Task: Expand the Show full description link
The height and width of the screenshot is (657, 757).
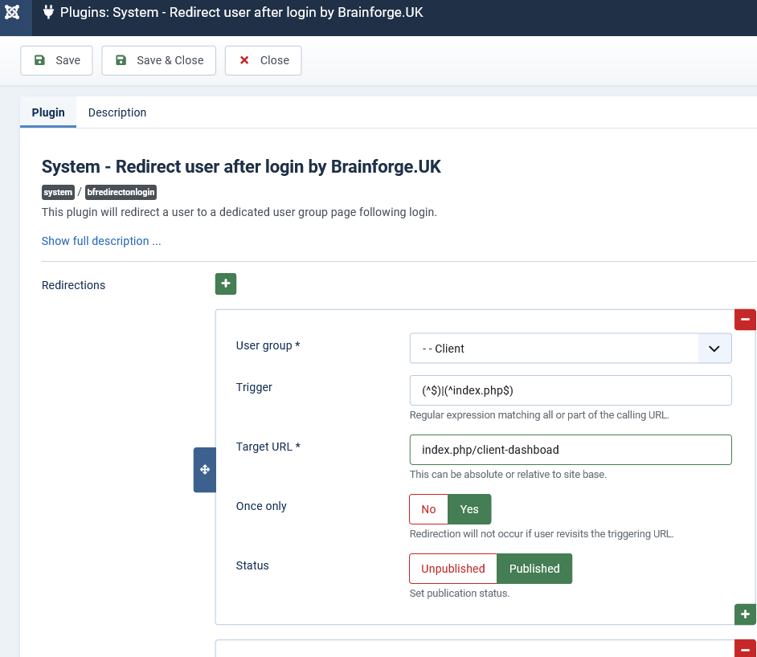Action: (101, 241)
